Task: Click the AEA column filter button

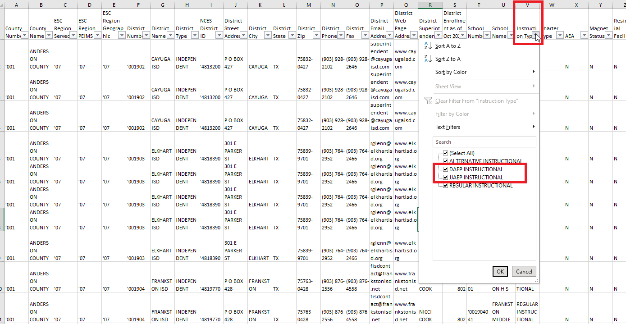Action: [x=584, y=36]
